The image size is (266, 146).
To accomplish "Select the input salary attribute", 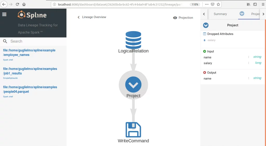I will tap(208, 63).
